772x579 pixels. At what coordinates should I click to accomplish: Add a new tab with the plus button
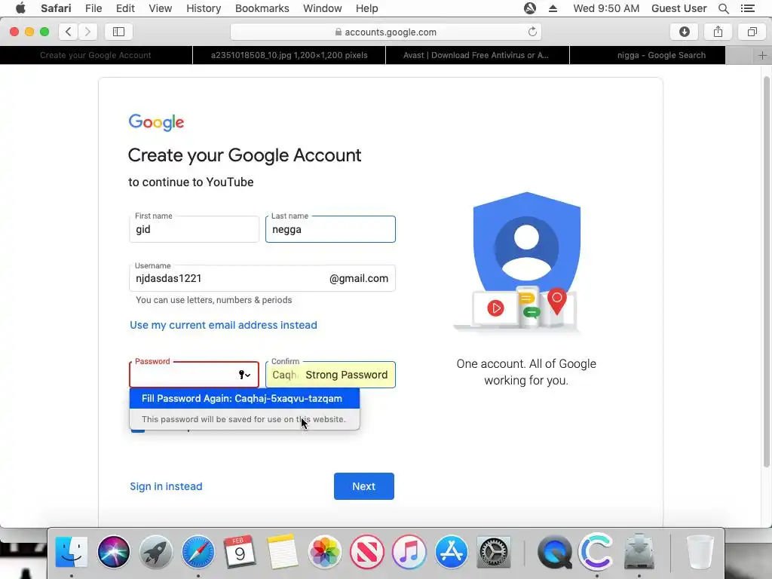click(762, 55)
